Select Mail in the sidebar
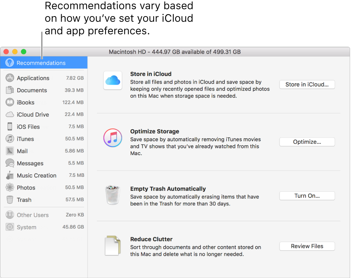 22,151
